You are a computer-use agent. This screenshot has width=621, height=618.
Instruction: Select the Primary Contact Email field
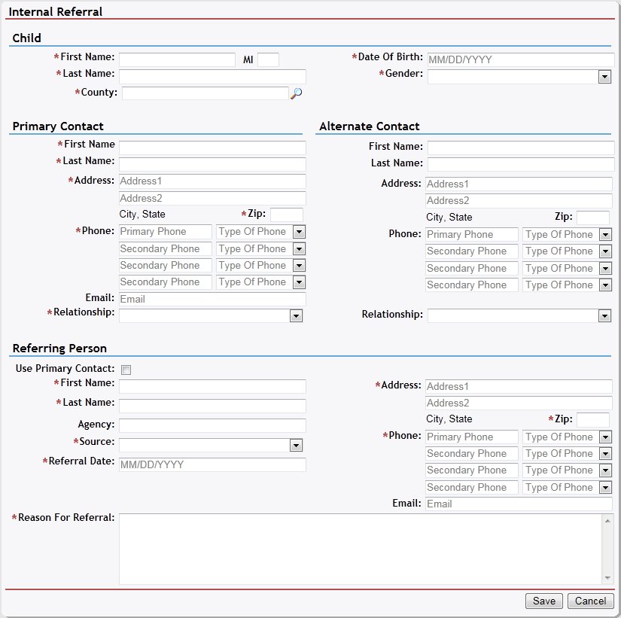click(212, 299)
